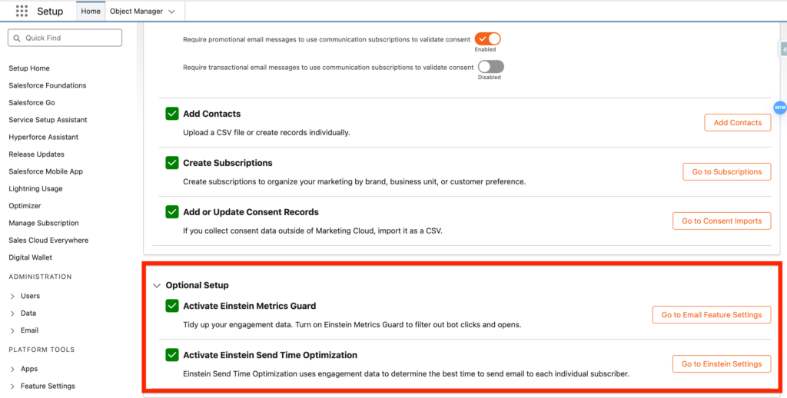Click Go to Einstein Settings button
Viewport: 787px width, 398px height.
[721, 363]
